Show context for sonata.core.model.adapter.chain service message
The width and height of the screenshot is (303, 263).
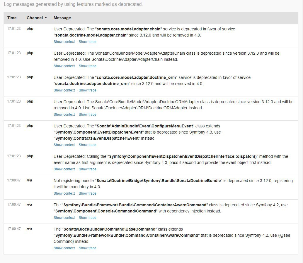(64, 41)
